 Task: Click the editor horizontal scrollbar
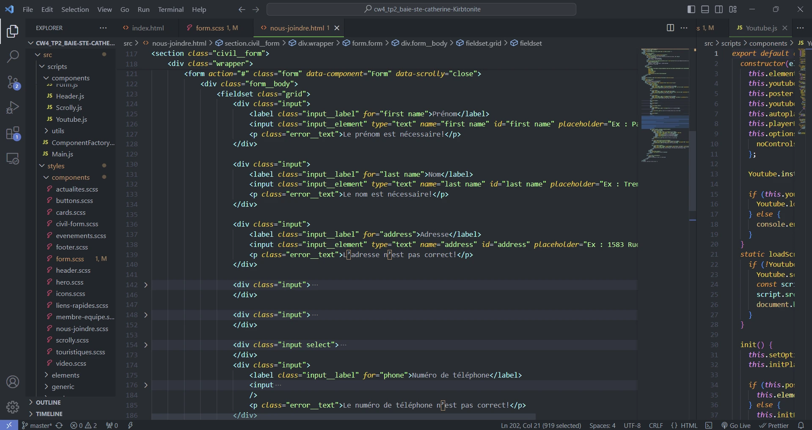pyautogui.click(x=344, y=417)
